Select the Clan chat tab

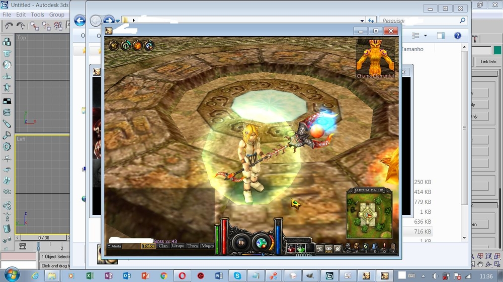[x=163, y=246]
